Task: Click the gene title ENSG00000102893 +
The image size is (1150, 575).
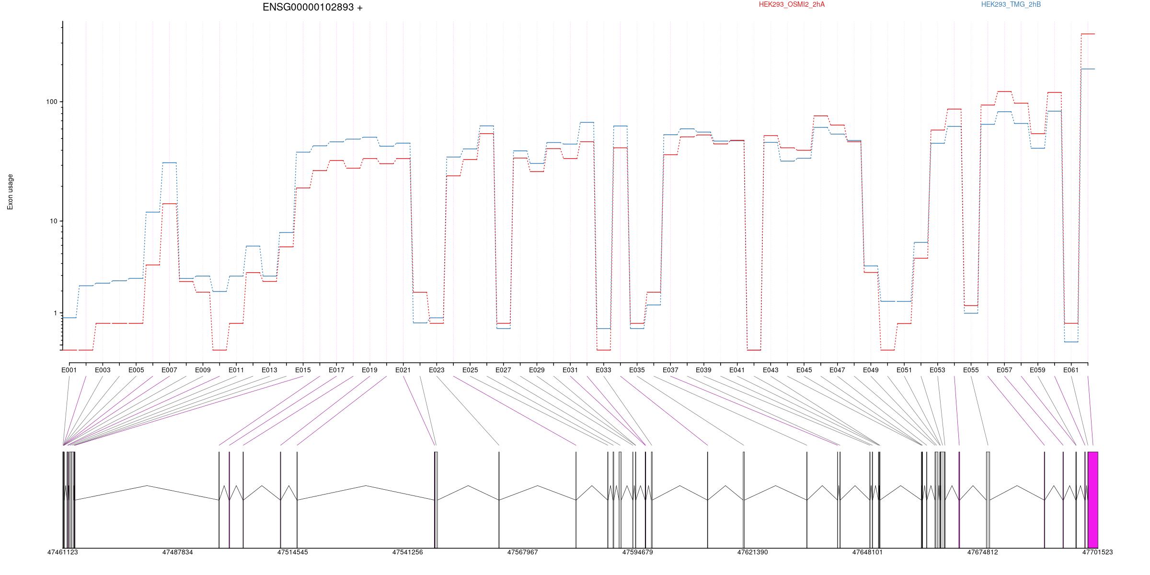Action: coord(312,7)
